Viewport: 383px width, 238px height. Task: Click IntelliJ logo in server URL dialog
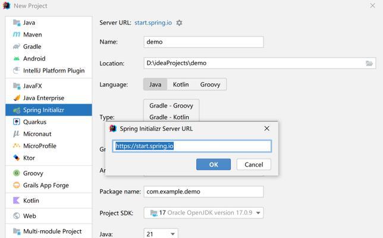[113, 129]
